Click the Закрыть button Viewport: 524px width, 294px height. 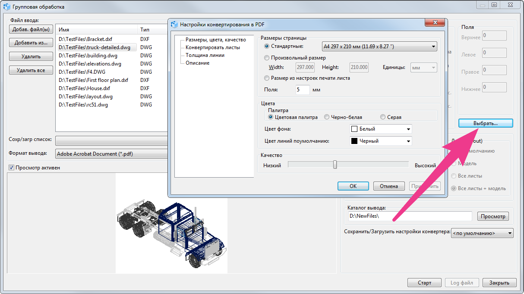(x=499, y=283)
